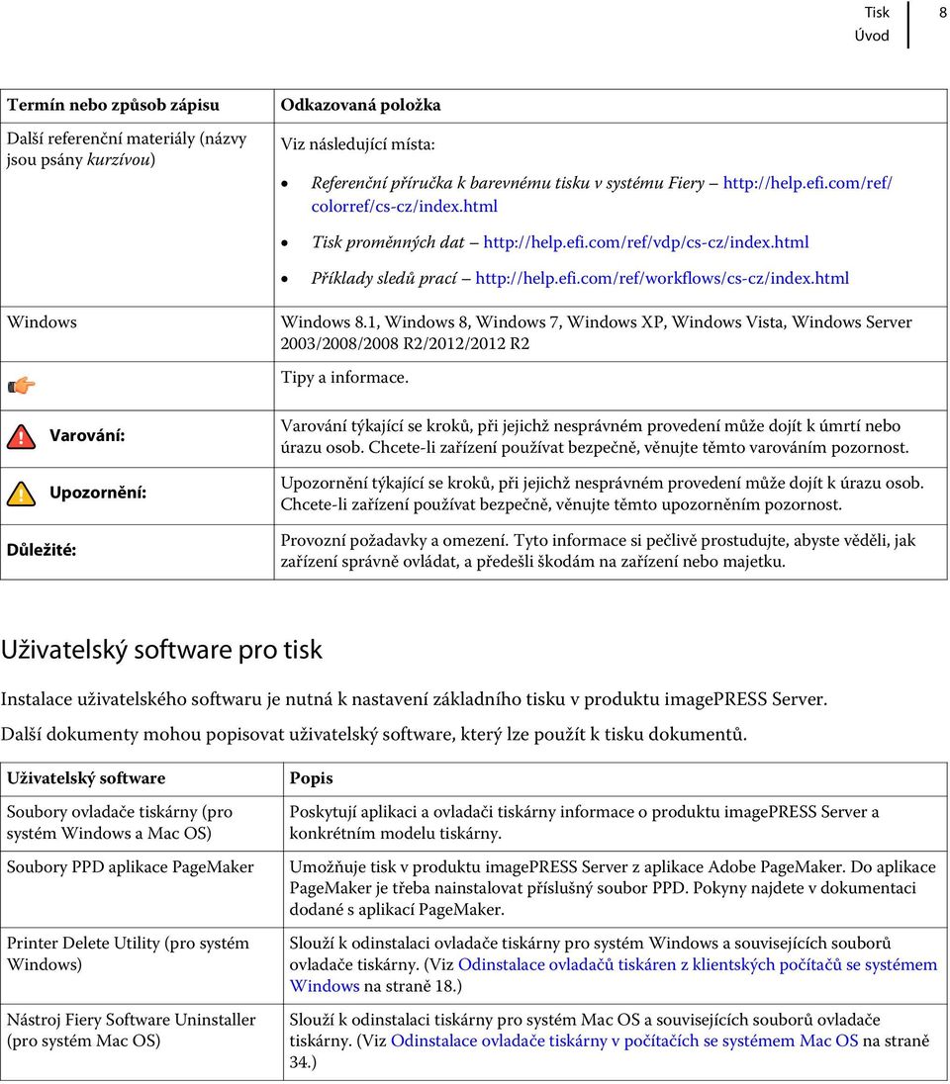Screen dimensions: 950x1084
Task: Follow link Odinstalace ovladače tiskárny v počítačích Mac OS
Action: (x=624, y=1040)
